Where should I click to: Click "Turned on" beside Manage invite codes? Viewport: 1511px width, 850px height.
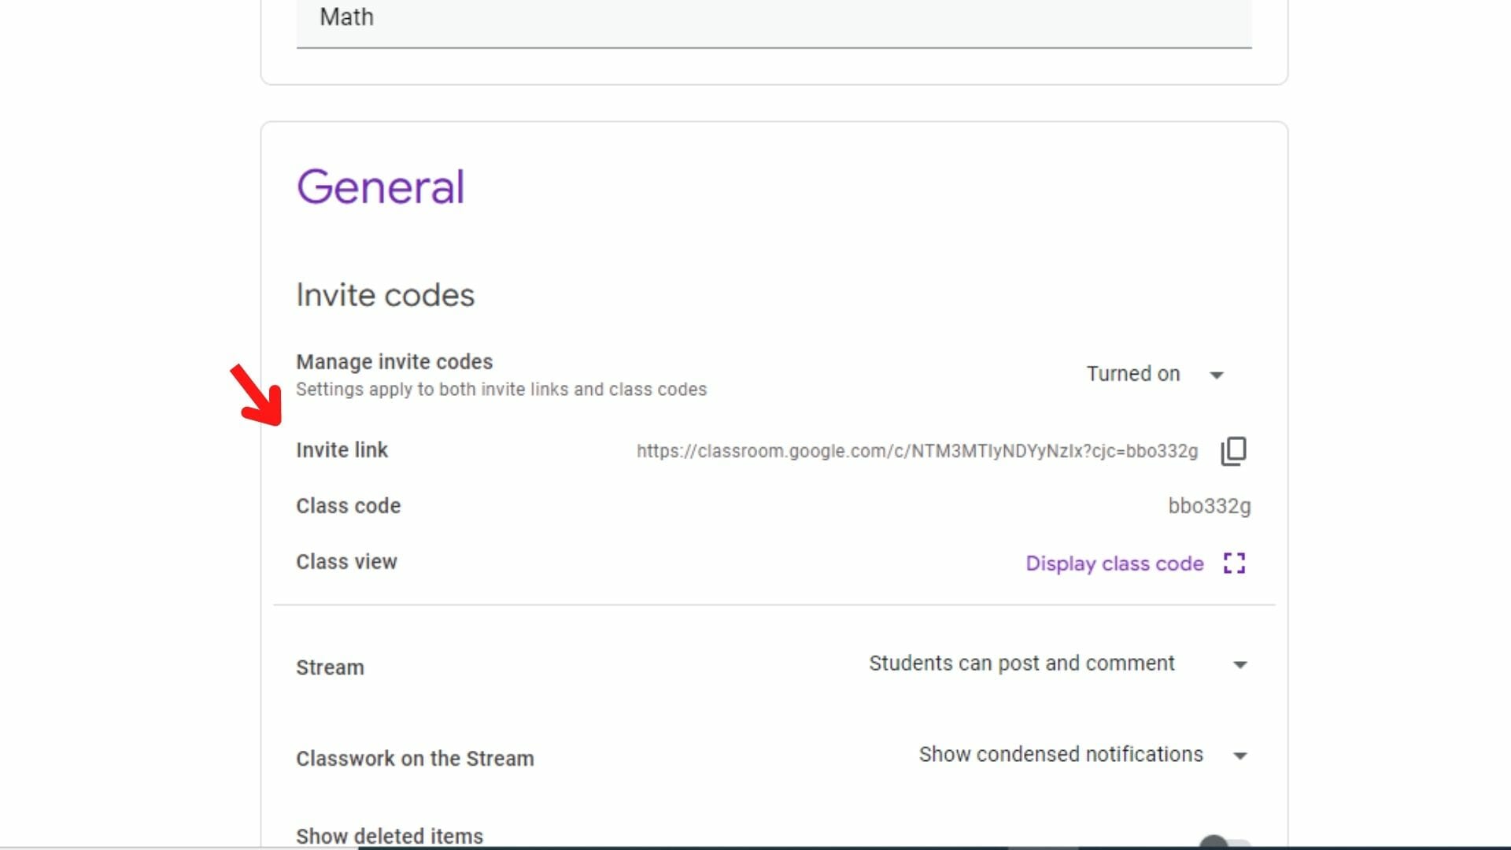coord(1133,374)
